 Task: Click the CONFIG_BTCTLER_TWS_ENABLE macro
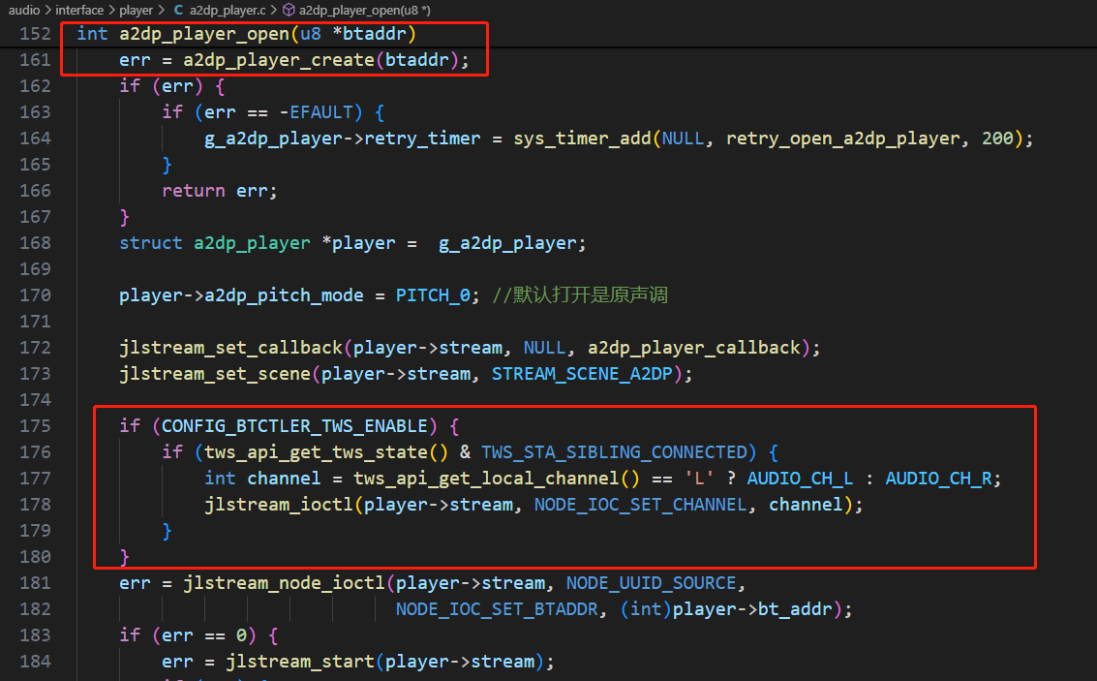(x=294, y=426)
